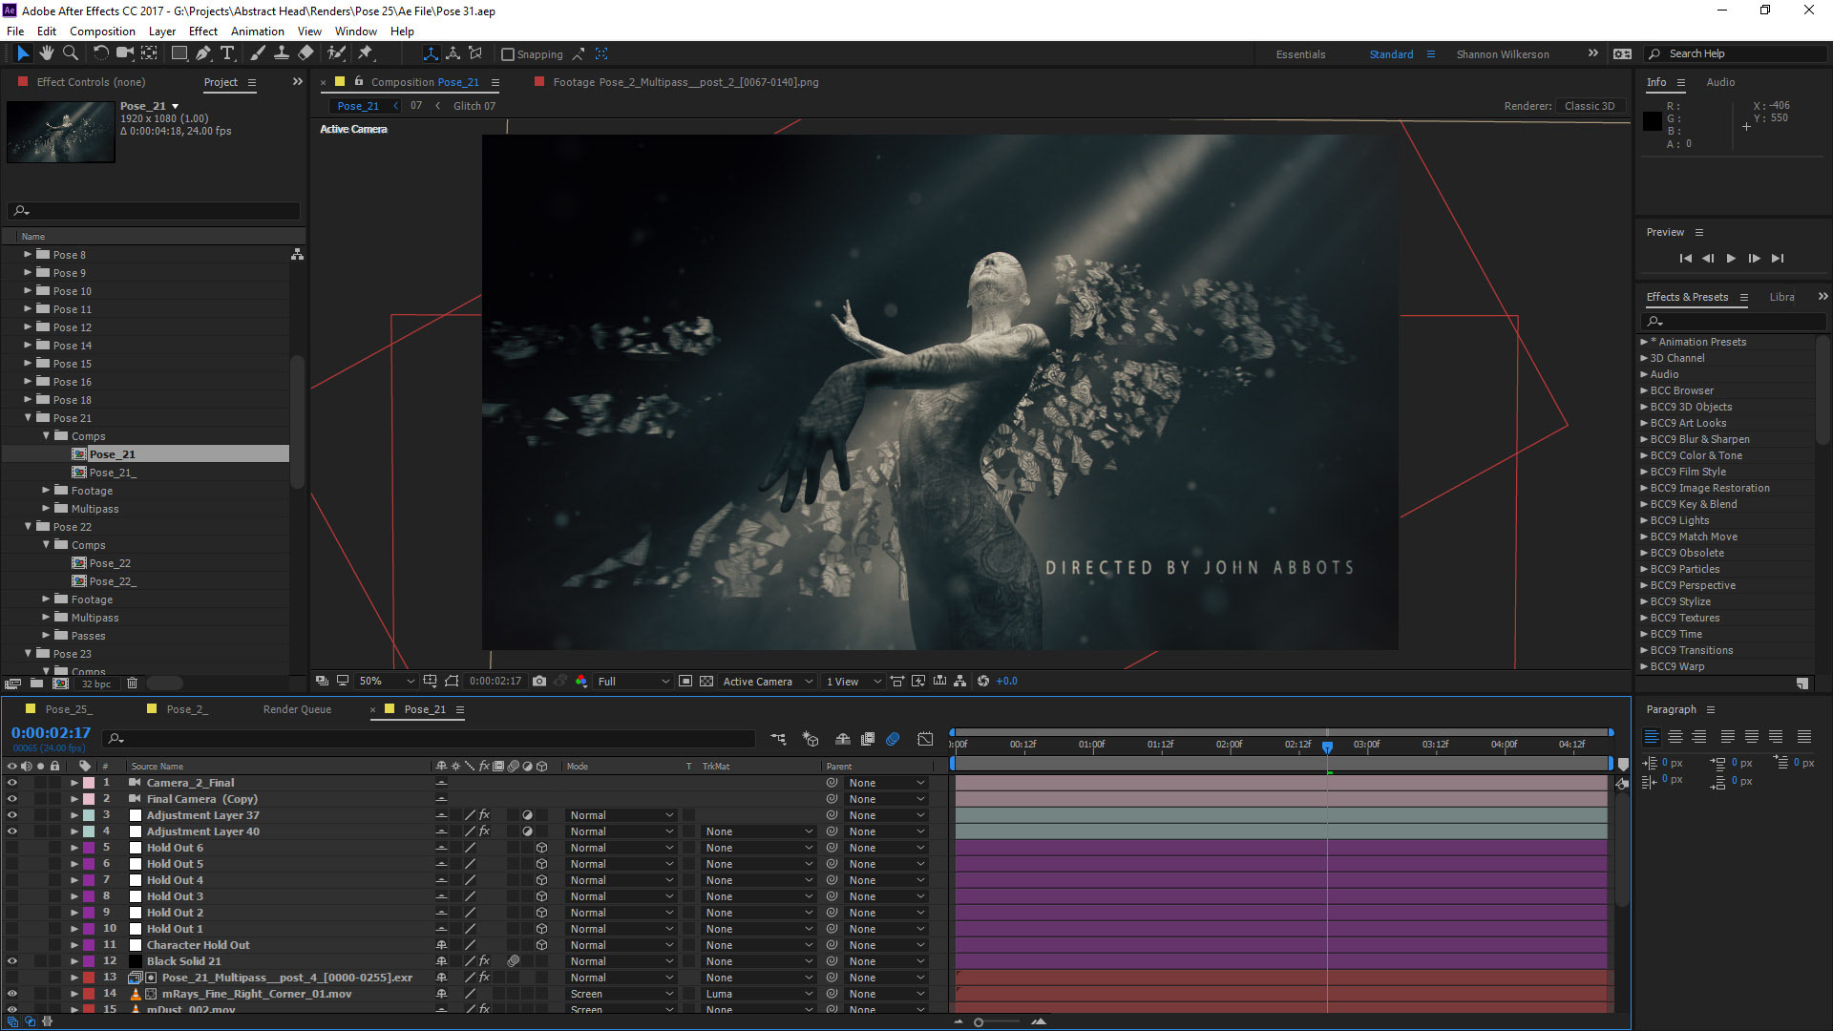Select the Zoom tool in toolbar
Image resolution: width=1833 pixels, height=1031 pixels.
pyautogui.click(x=70, y=53)
